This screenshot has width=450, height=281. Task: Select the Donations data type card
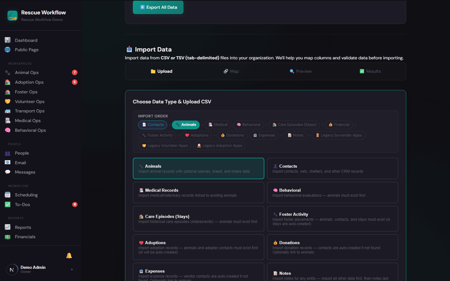(x=332, y=247)
